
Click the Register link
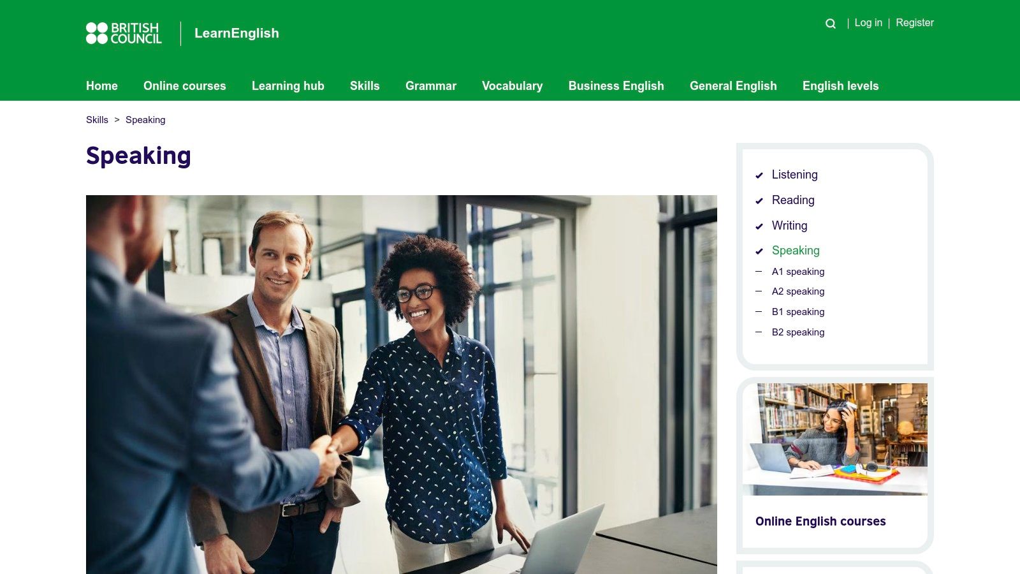pos(915,22)
